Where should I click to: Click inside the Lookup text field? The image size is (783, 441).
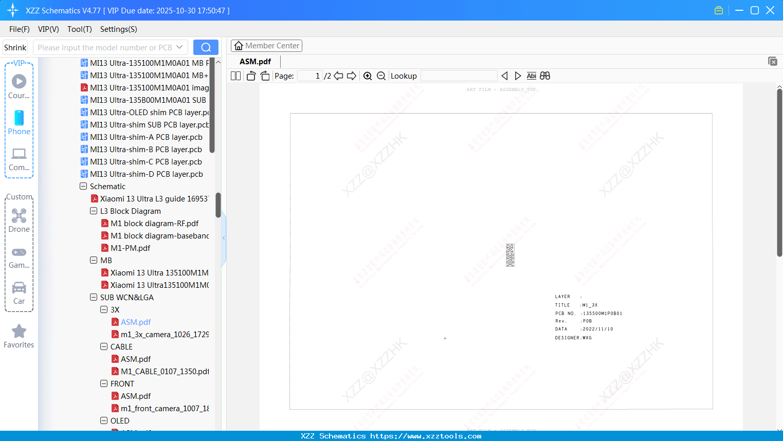point(459,76)
